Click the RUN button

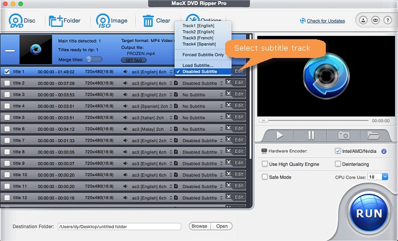click(x=369, y=213)
